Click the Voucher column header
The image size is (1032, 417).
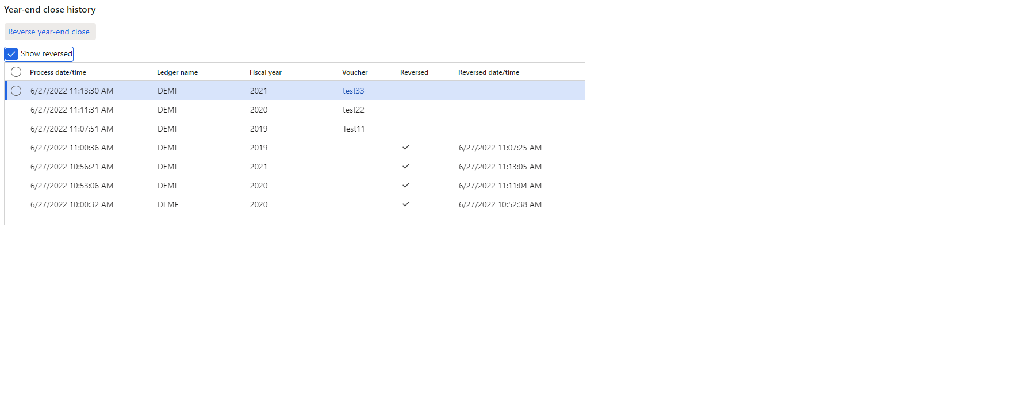coord(355,72)
